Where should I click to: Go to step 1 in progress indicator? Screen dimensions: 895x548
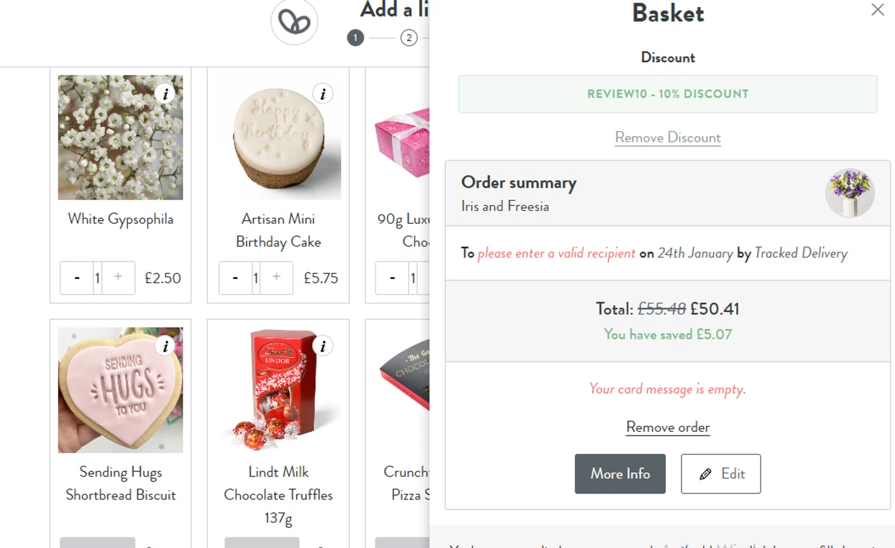click(356, 38)
